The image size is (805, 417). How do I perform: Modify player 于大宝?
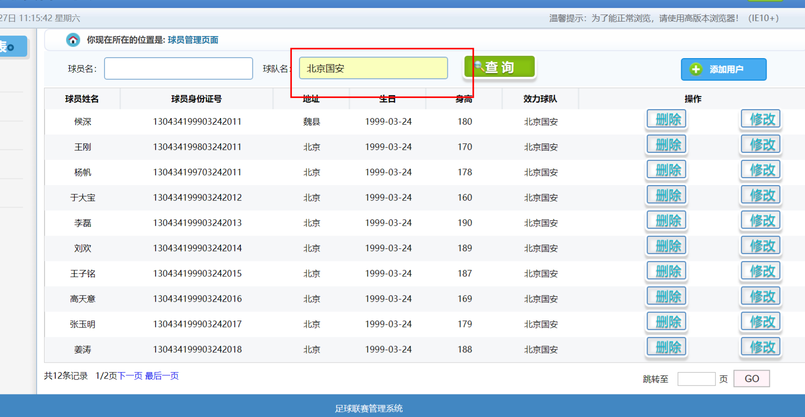point(761,195)
